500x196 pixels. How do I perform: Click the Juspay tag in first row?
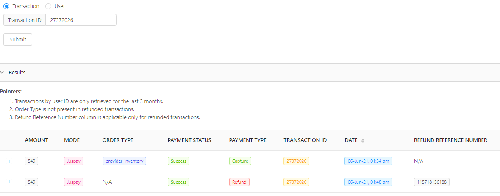[74, 161]
